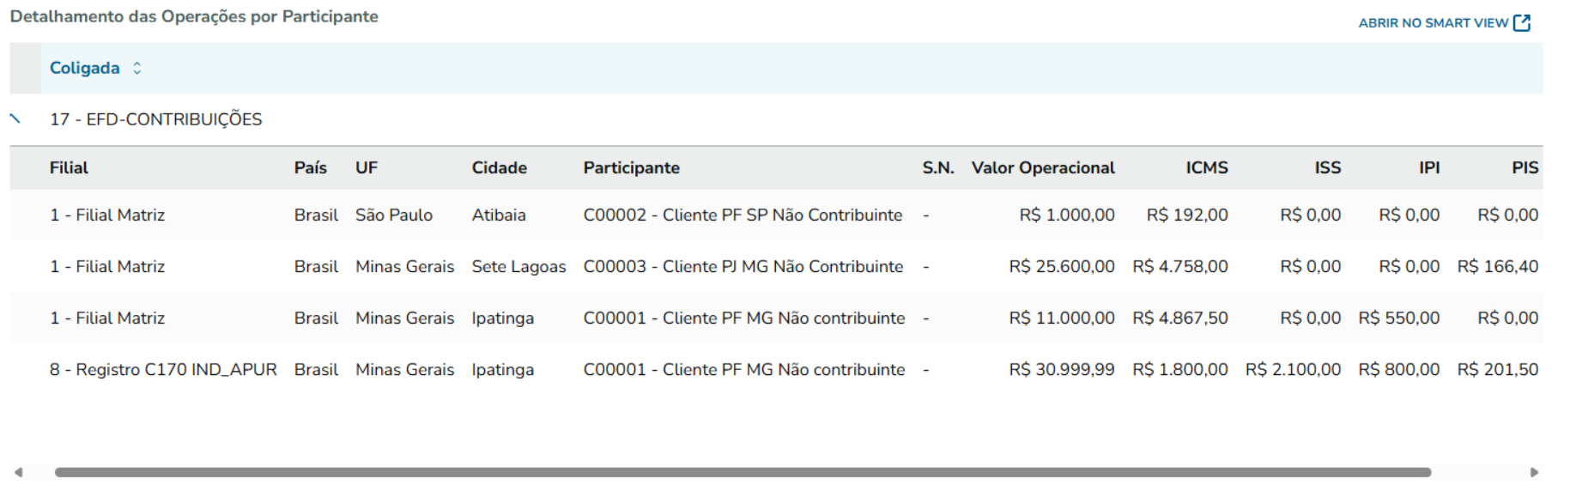
Task: Click the sort arrows icon next to Coligada
Action: (x=136, y=68)
